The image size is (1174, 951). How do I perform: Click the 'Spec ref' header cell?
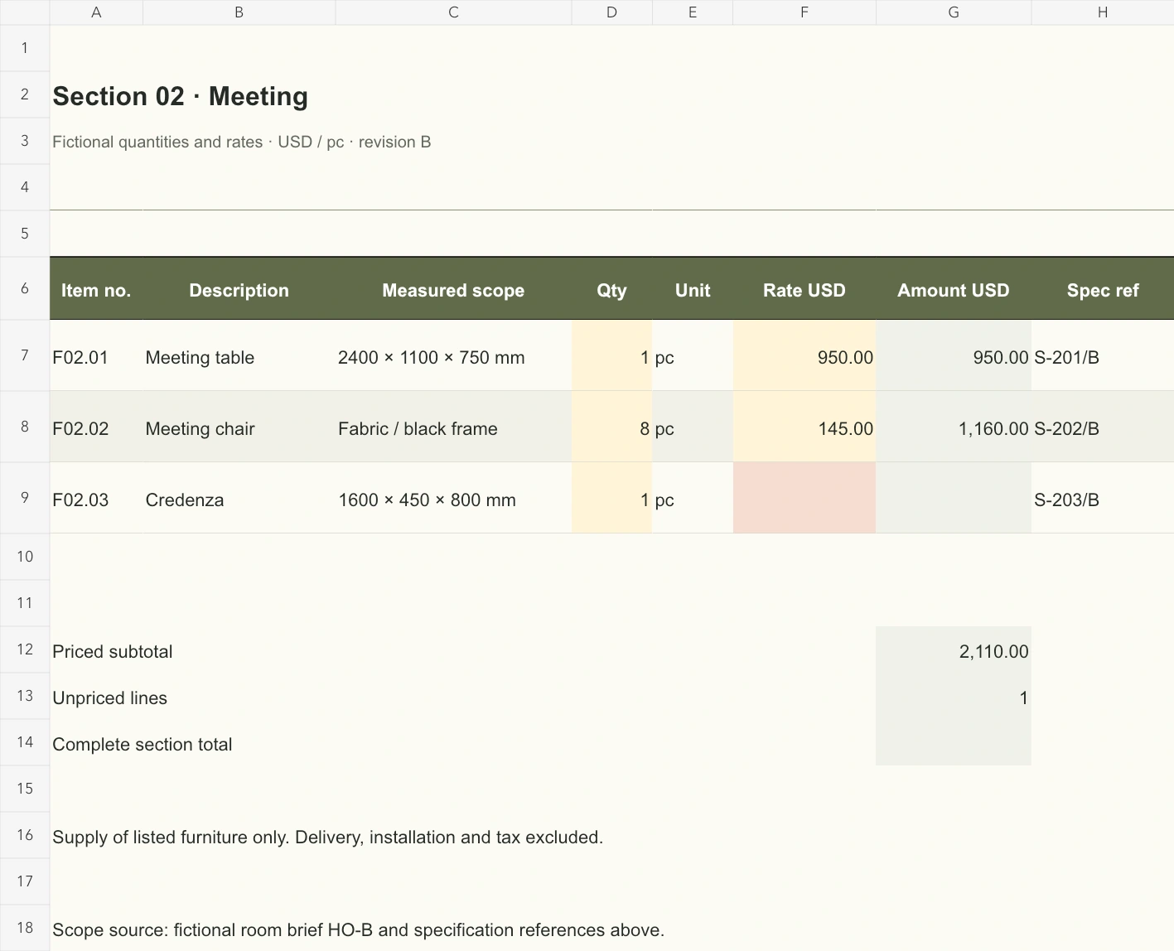[x=1103, y=290]
